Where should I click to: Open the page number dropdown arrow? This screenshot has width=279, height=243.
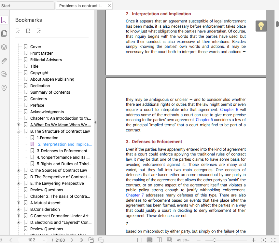click(44, 240)
